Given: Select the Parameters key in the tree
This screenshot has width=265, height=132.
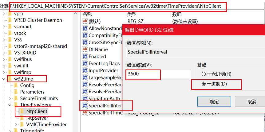Looking at the screenshot, I should pos(32,92).
